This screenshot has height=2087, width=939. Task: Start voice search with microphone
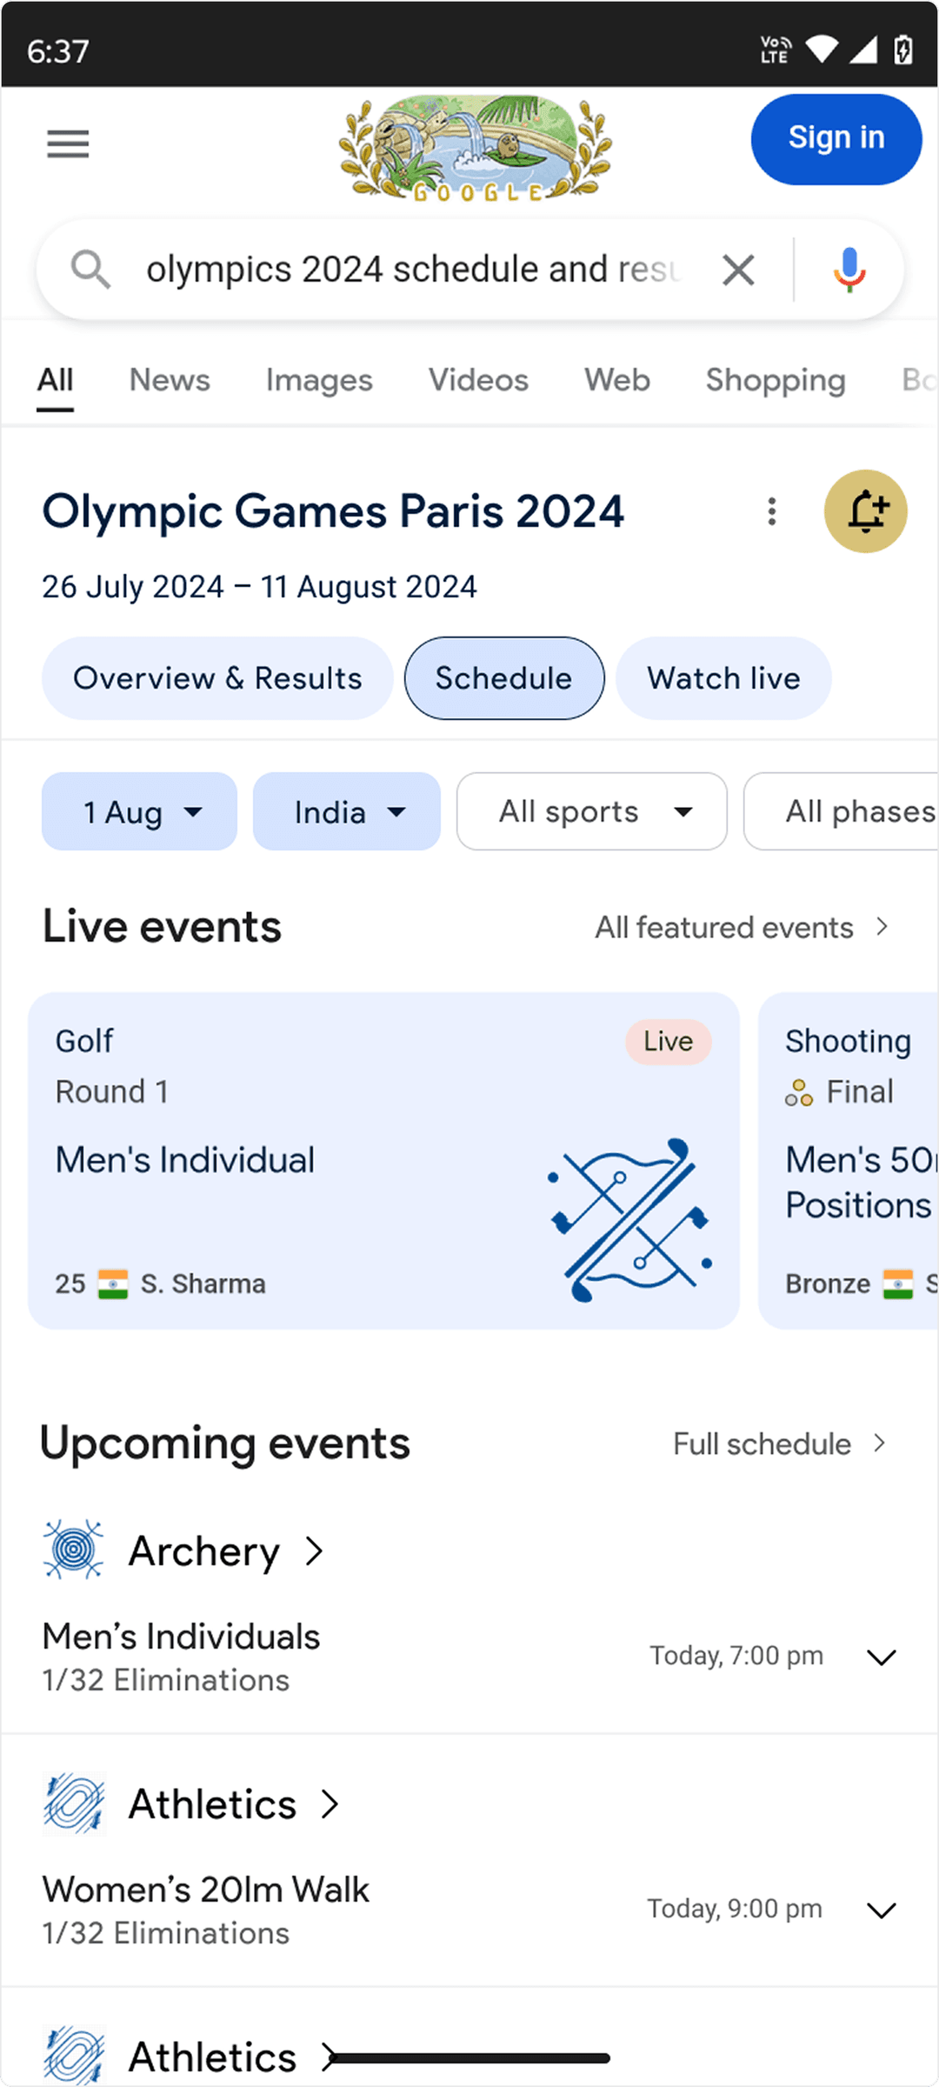(849, 270)
